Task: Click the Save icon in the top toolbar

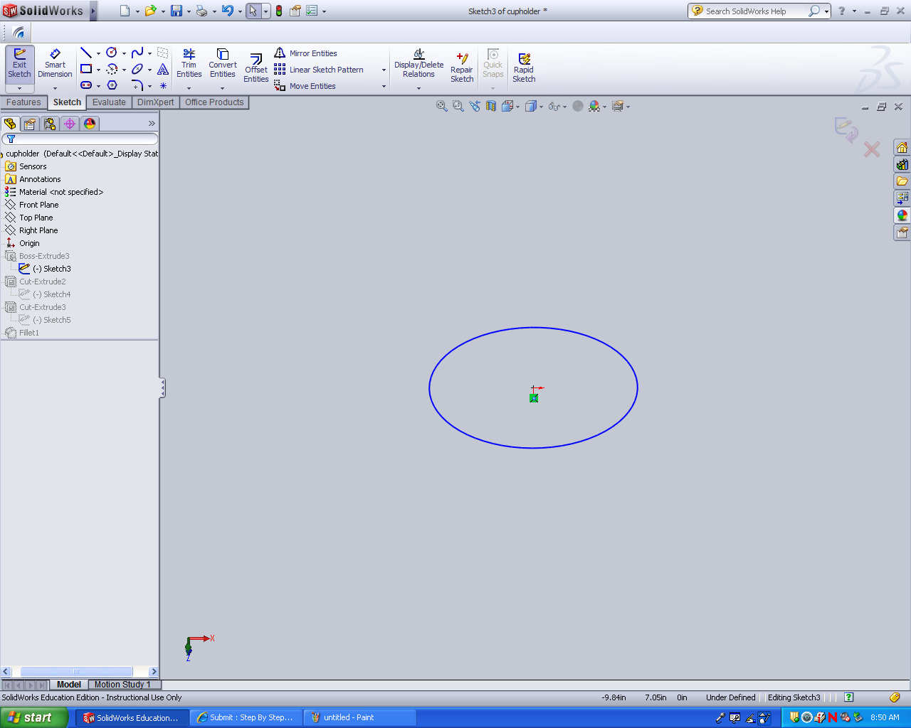Action: pos(177,11)
